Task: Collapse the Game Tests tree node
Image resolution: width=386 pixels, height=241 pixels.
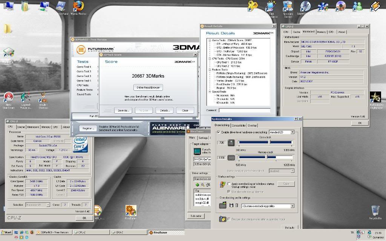Action: point(210,40)
